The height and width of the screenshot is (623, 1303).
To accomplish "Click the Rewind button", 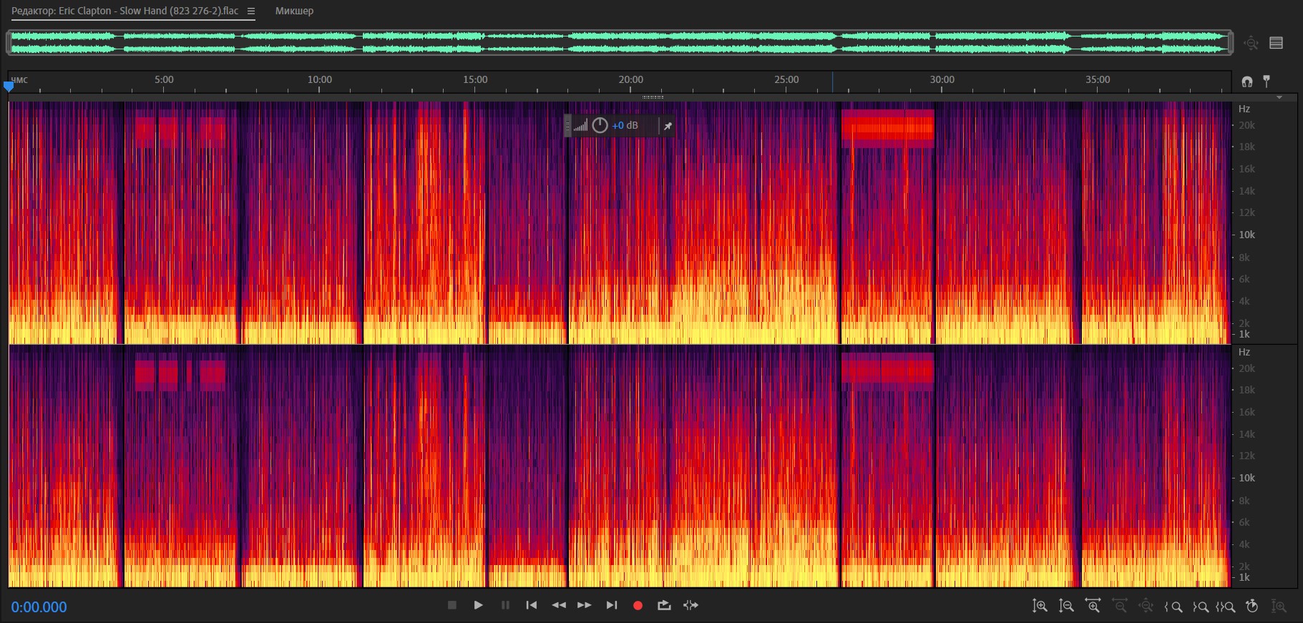I will [559, 605].
